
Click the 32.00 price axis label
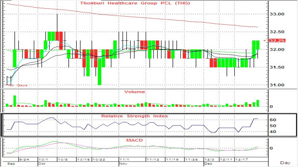[x=277, y=49]
